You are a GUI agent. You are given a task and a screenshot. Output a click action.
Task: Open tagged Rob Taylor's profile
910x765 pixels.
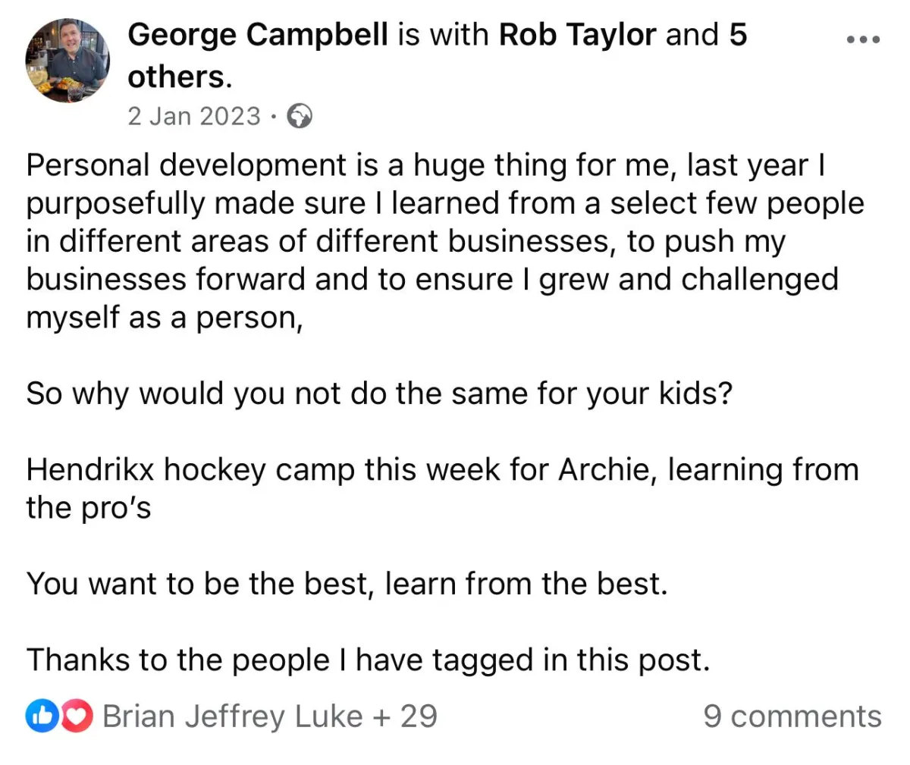pos(577,35)
